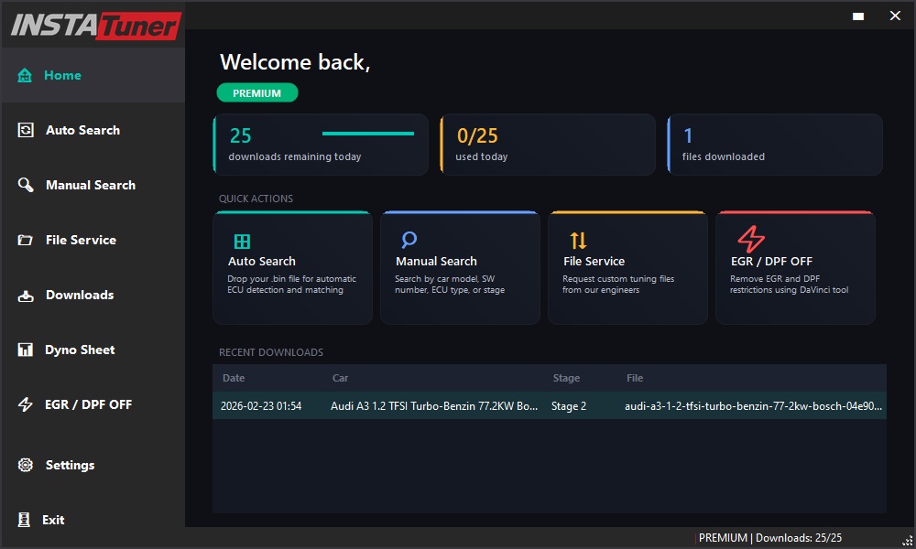Open Dyno Sheet using its chart icon
The image size is (916, 549).
(24, 350)
